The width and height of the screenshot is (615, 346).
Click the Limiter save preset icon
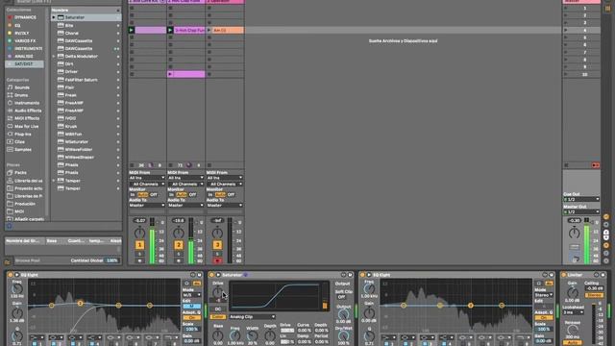pos(603,275)
